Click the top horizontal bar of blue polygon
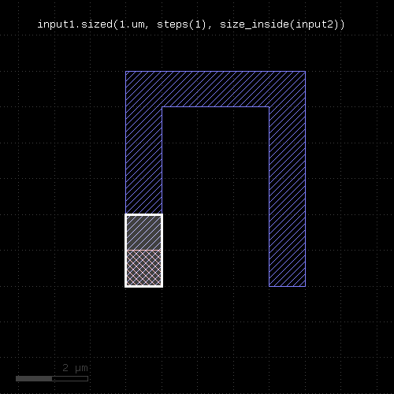Viewport: 394px width, 394px height. [x=215, y=89]
